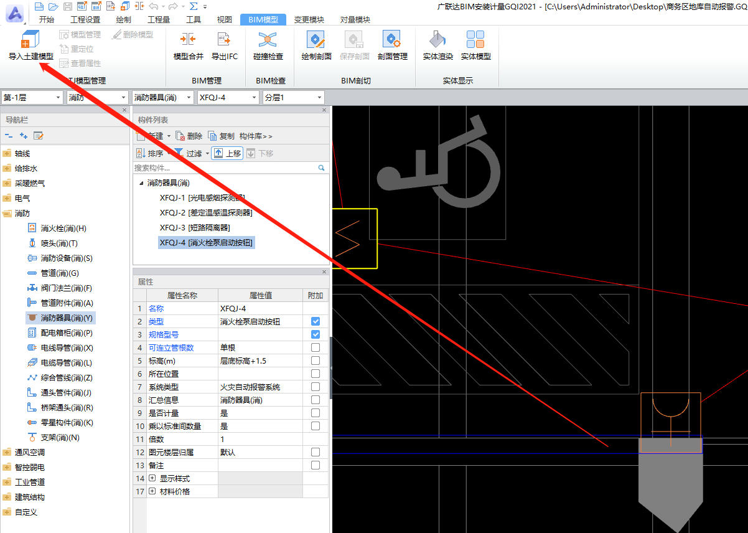Image resolution: width=748 pixels, height=533 pixels.
Task: Click the collapse-all icon in the navigation bar
Action: click(x=9, y=136)
